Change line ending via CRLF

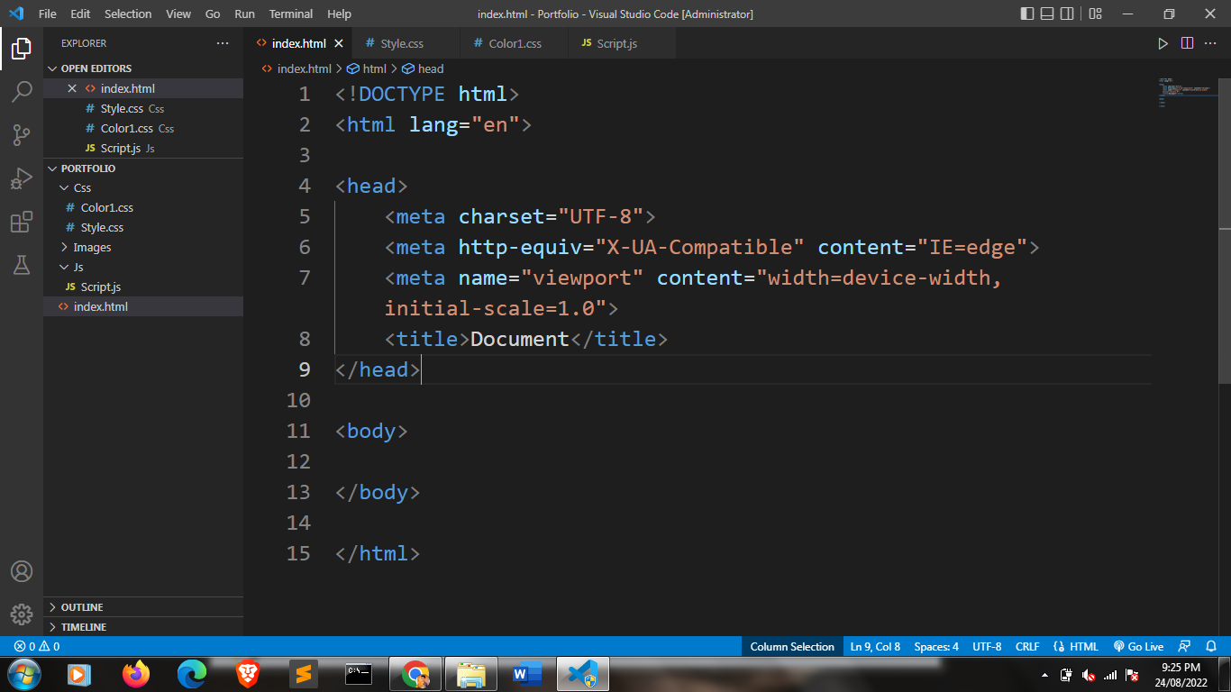1027,646
